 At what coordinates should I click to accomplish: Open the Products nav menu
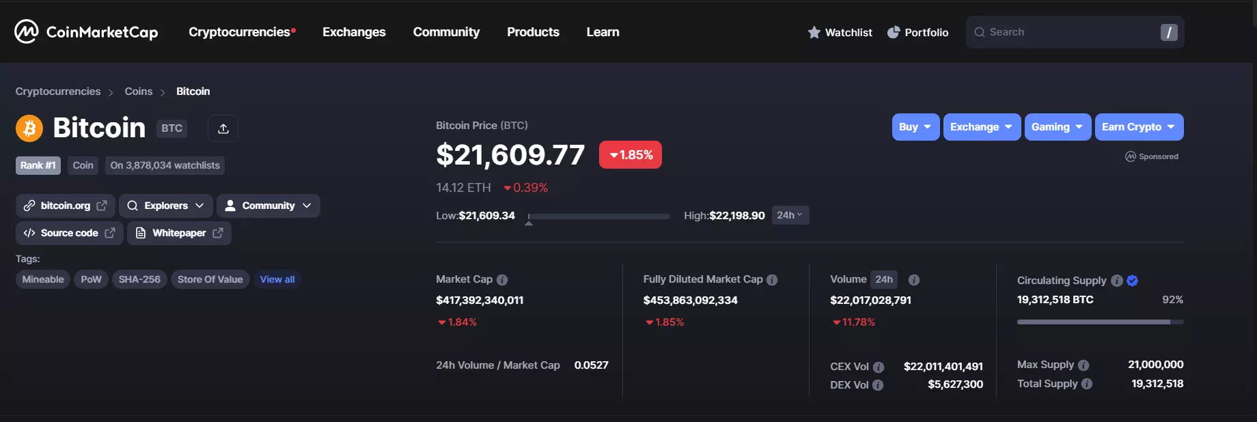pyautogui.click(x=533, y=32)
